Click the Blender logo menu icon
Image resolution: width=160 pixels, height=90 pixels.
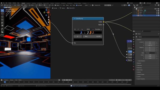(1, 3)
